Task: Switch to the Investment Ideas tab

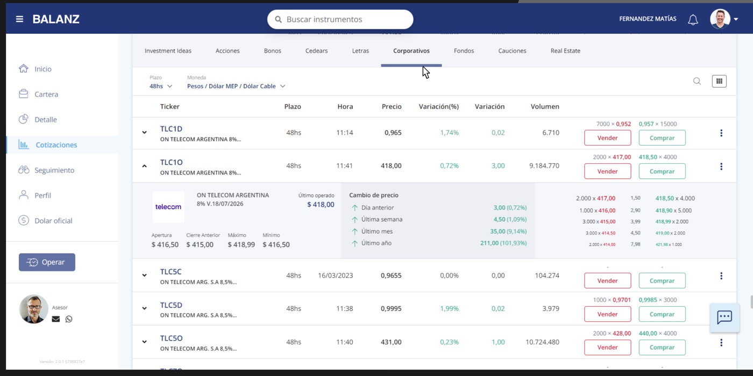Action: click(168, 50)
